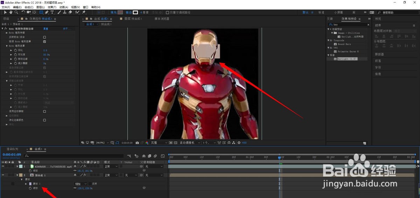
Task: Select the Clone Stamp tool
Action: (65, 12)
